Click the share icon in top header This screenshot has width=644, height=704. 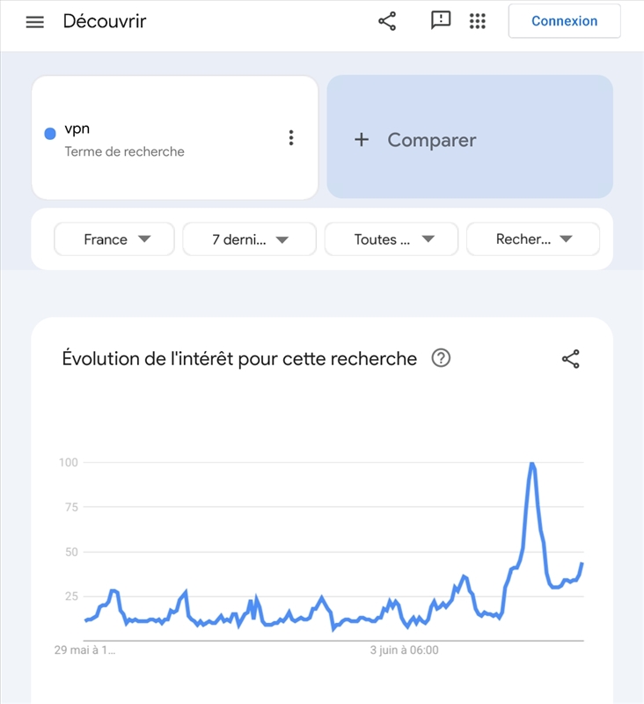point(387,21)
